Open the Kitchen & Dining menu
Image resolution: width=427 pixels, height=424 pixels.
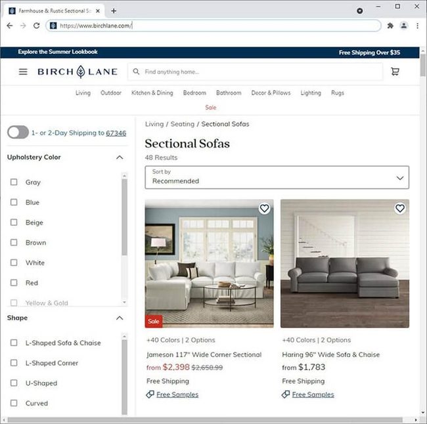pyautogui.click(x=152, y=93)
